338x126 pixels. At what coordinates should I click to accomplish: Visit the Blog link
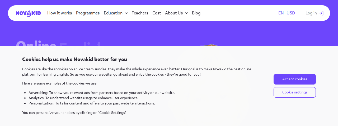coord(196,13)
